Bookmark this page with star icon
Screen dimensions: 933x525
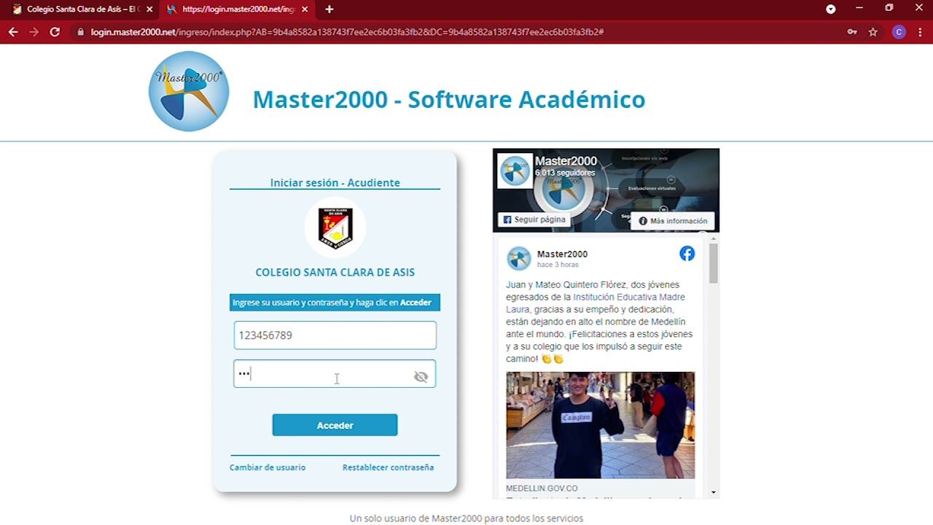click(873, 32)
